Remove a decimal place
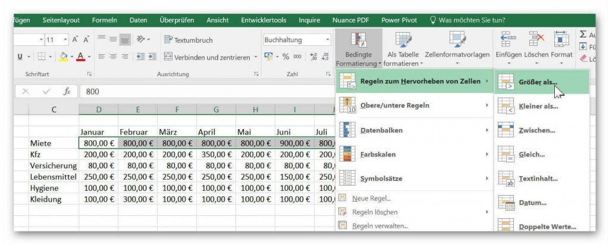 tap(325, 56)
